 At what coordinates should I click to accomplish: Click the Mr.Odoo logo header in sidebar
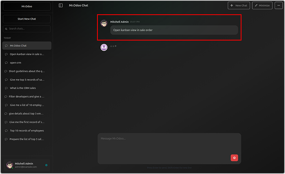click(27, 7)
